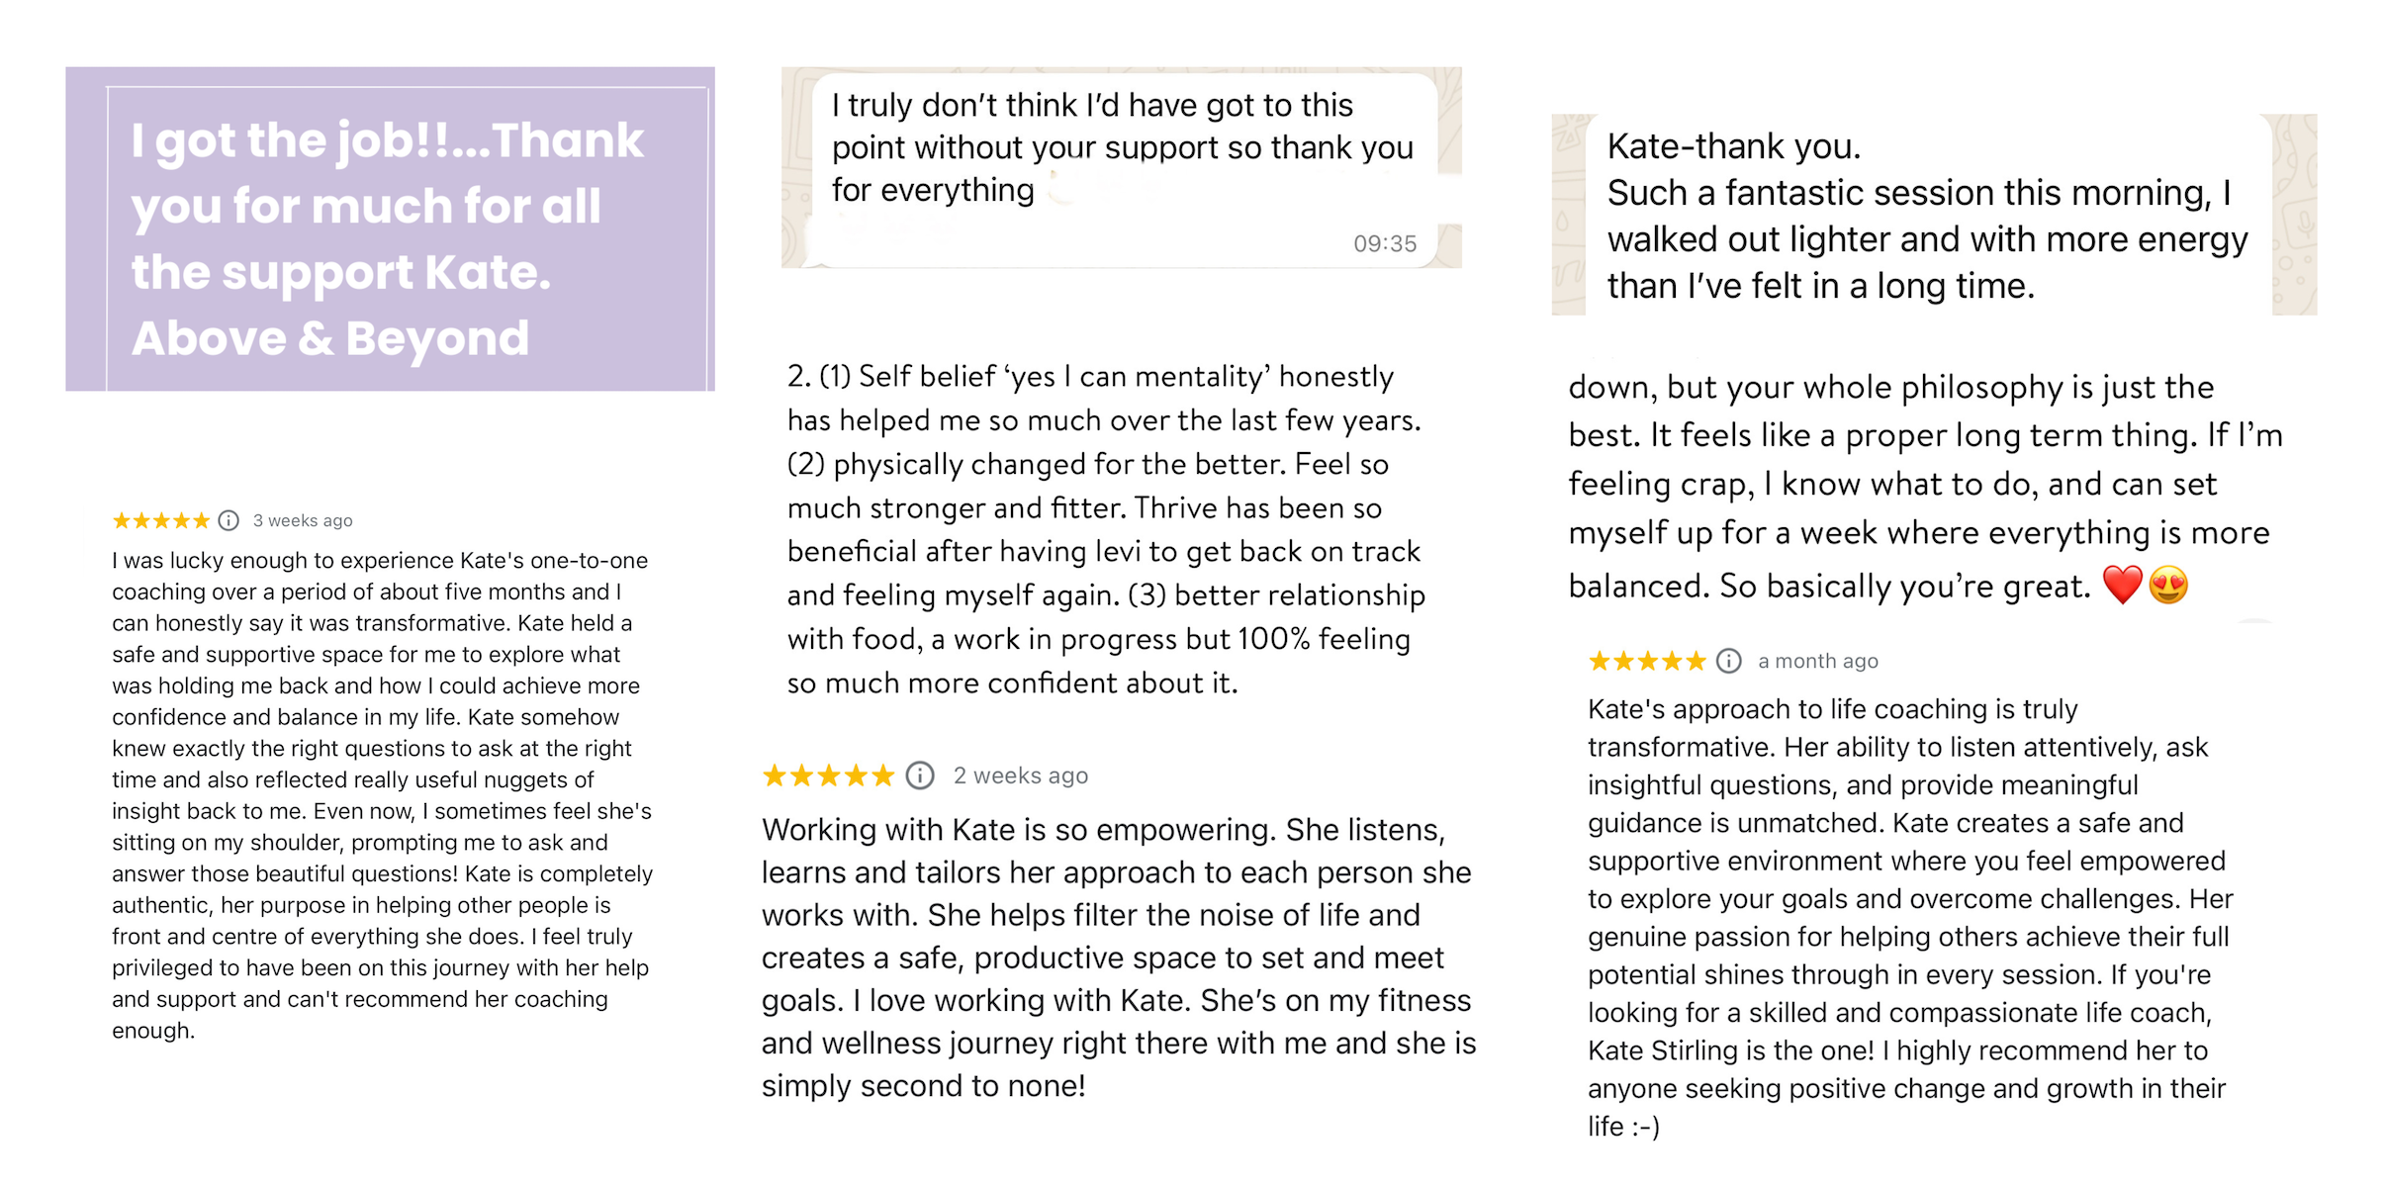Screen dimensions: 2384x1187
Task: Open the purple "I got the job!!" card
Action: tap(390, 229)
